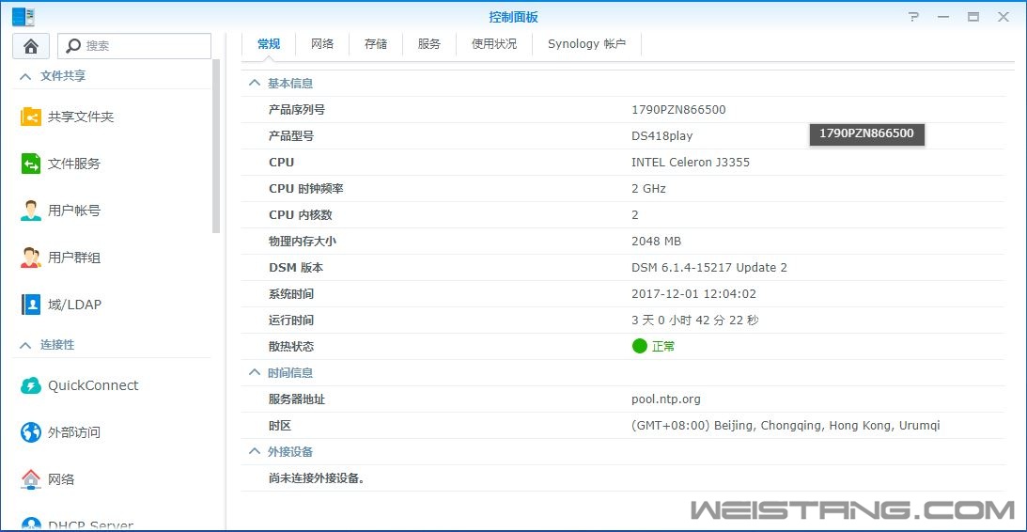Select the 外部访问 label in sidebar

click(x=74, y=432)
